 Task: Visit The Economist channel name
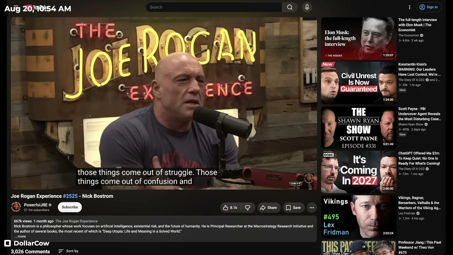pyautogui.click(x=408, y=35)
